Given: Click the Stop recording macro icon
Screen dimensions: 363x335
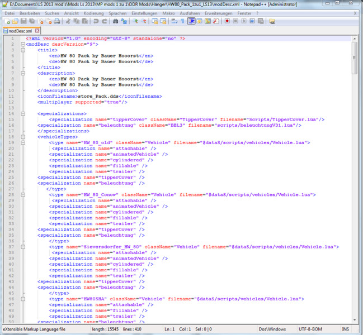Looking at the screenshot, I should tap(235, 21).
